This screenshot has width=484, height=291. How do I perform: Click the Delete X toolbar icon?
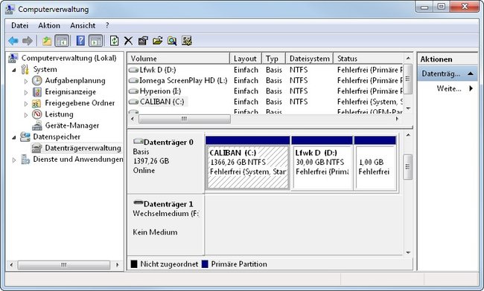128,41
